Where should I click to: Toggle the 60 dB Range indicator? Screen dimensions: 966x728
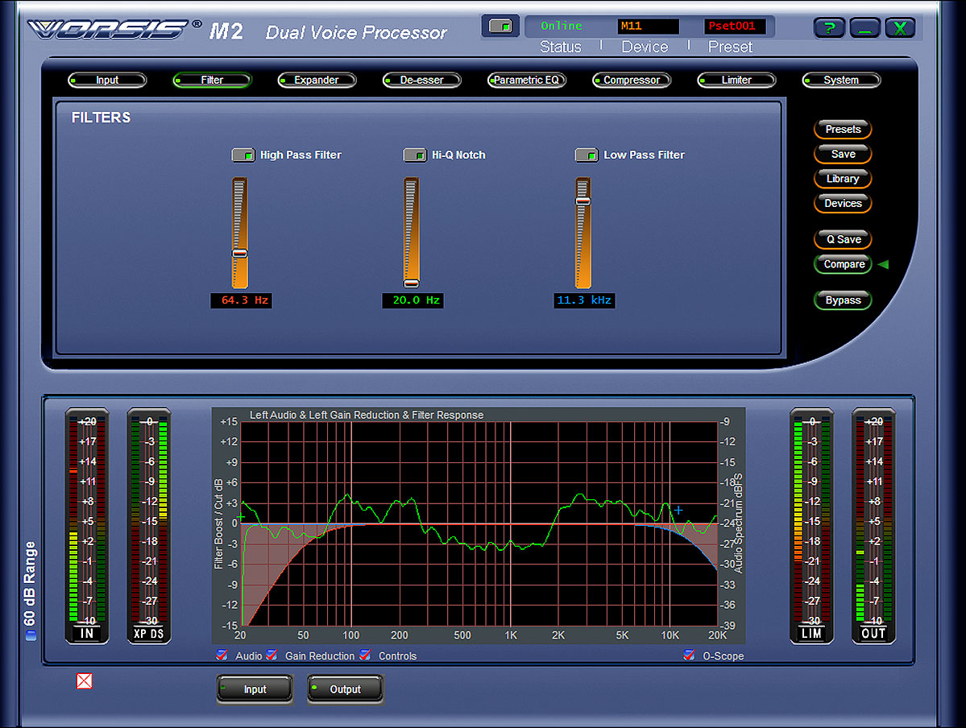click(30, 635)
